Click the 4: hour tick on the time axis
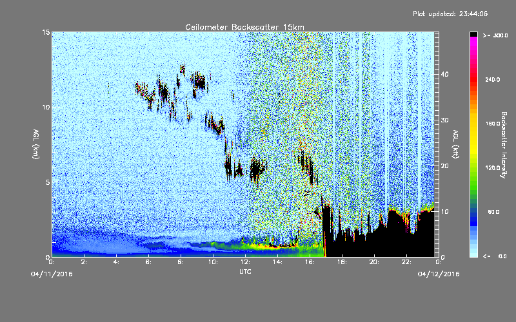 116,262
